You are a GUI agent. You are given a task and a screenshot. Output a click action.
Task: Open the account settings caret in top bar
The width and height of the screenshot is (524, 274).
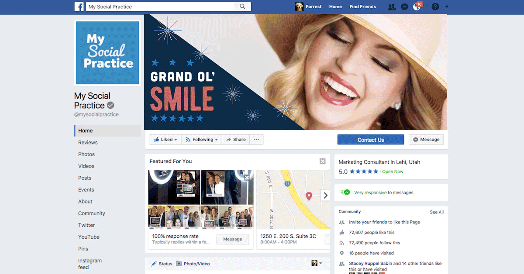446,7
